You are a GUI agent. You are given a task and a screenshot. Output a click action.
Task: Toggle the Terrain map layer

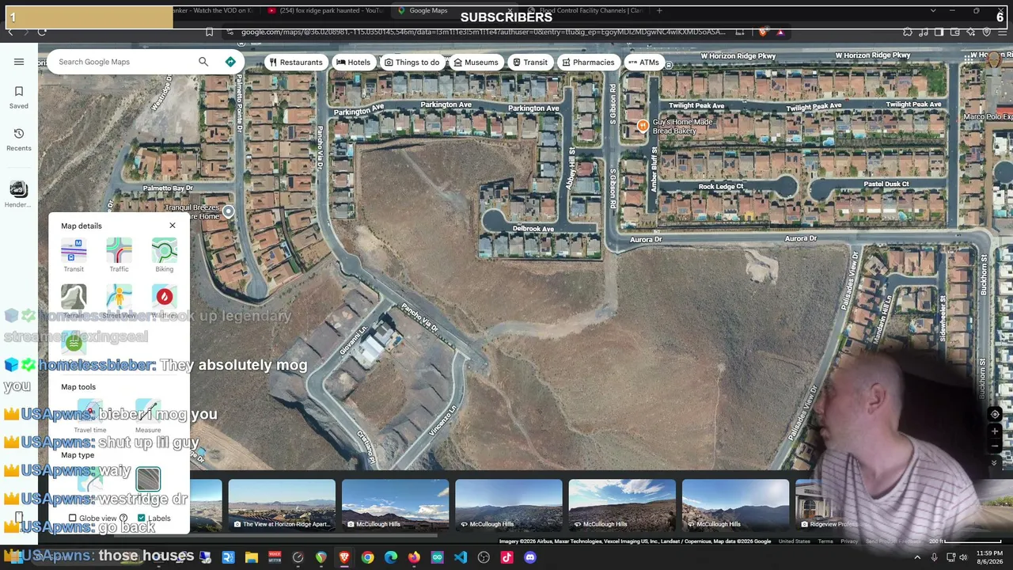click(x=74, y=302)
